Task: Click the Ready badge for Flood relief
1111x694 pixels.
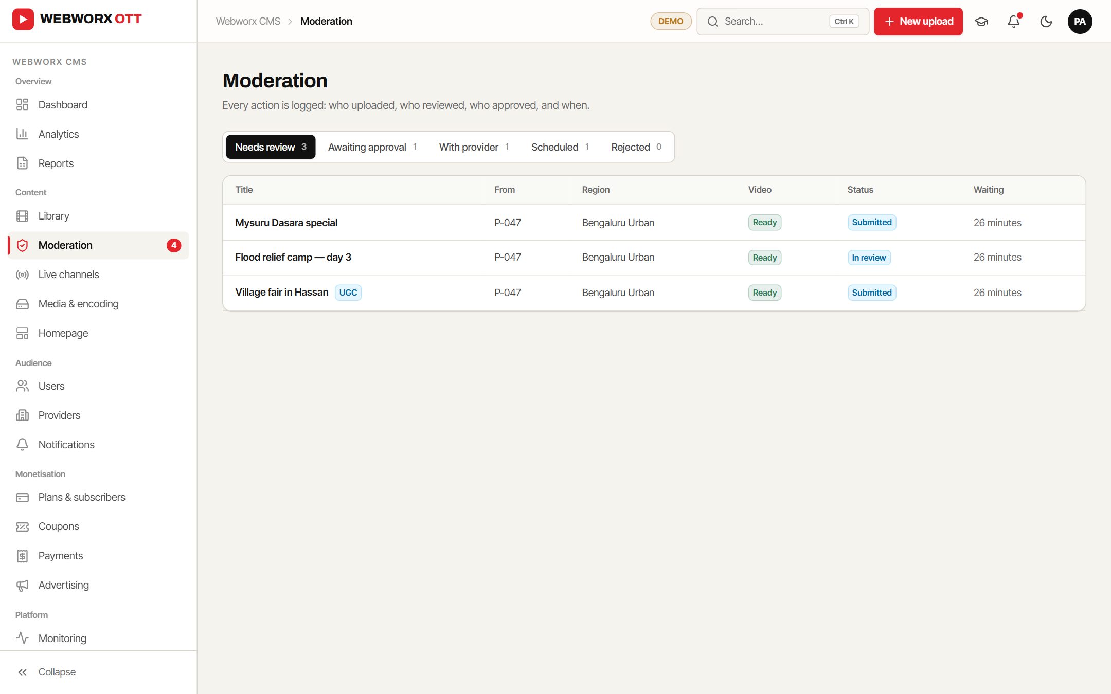Action: point(765,258)
